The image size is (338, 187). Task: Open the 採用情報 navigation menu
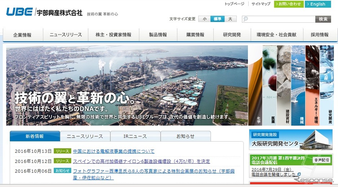pos(320,35)
